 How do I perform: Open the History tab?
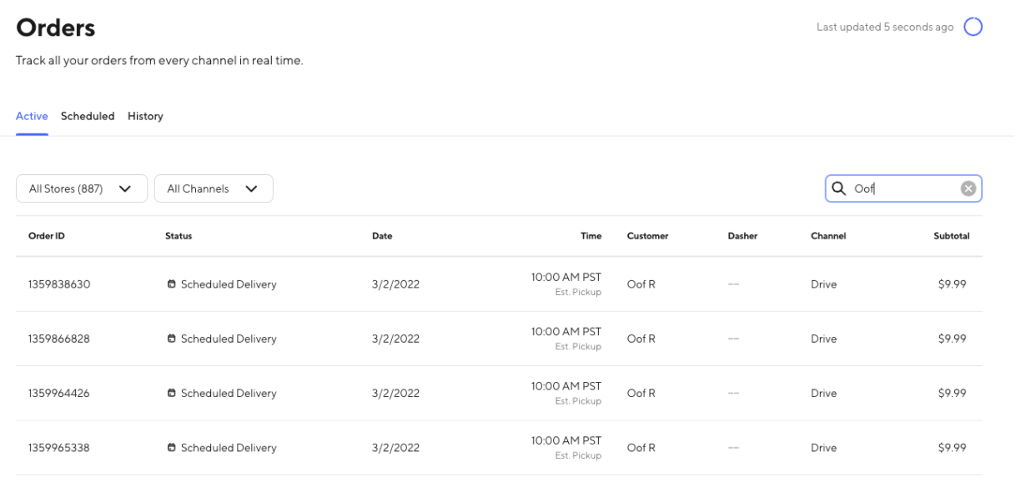coord(145,116)
